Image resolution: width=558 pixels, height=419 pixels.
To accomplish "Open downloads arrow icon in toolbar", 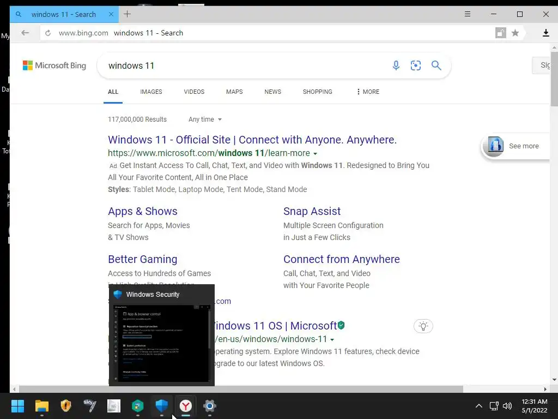I will click(x=545, y=33).
